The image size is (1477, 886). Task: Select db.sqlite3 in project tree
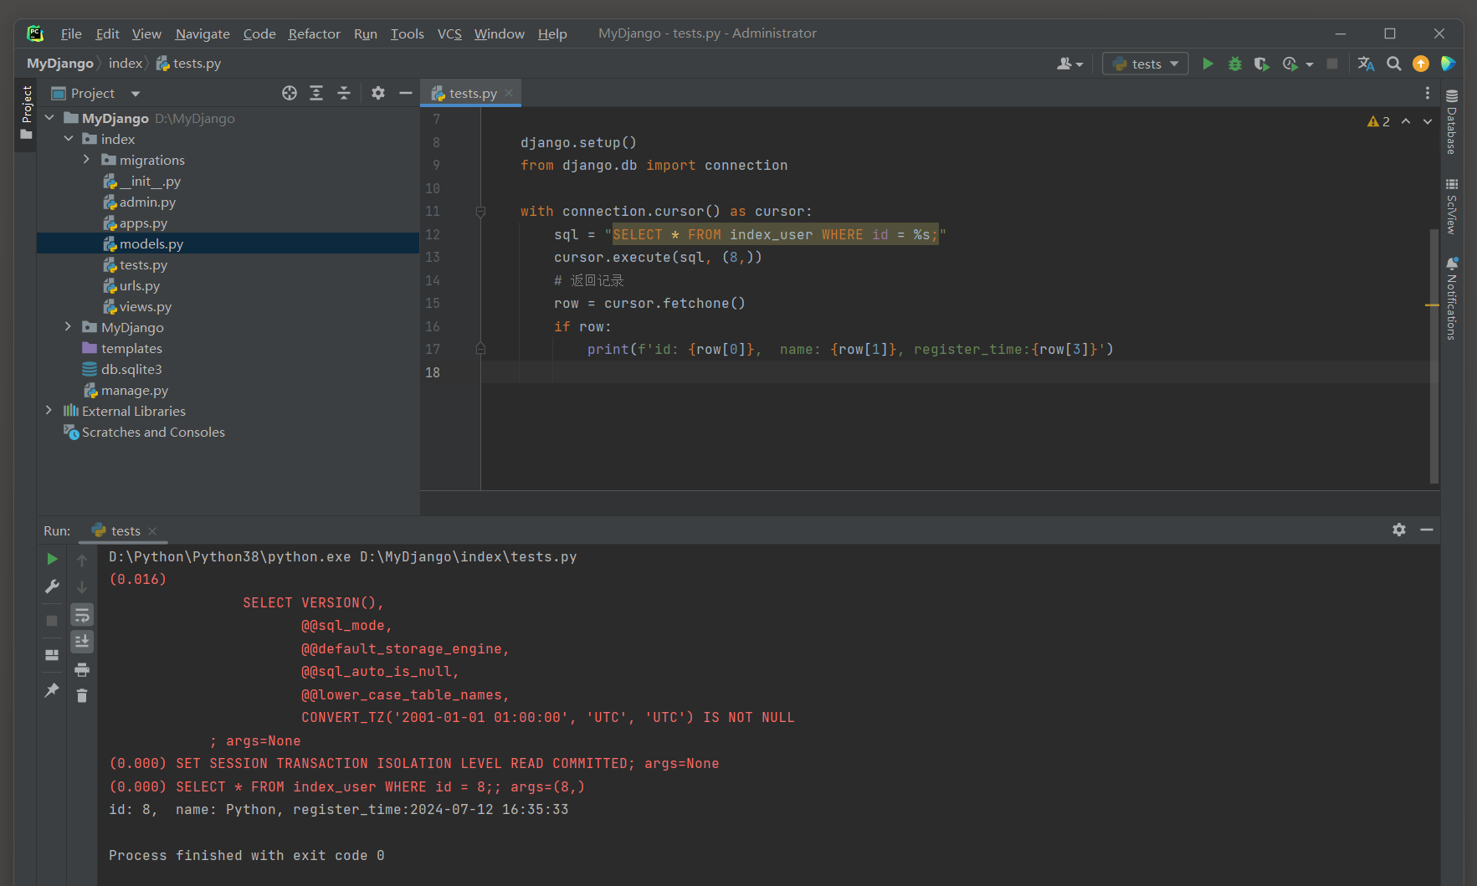(x=122, y=369)
